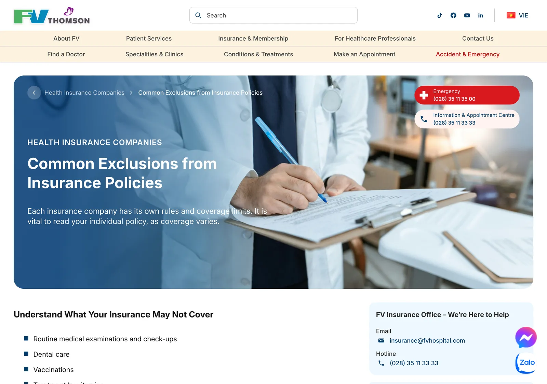This screenshot has width=547, height=384.
Task: Open Specialities & Clinics
Action: [154, 54]
